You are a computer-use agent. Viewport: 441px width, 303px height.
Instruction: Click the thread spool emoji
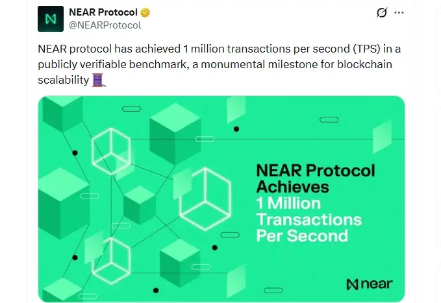click(x=98, y=80)
